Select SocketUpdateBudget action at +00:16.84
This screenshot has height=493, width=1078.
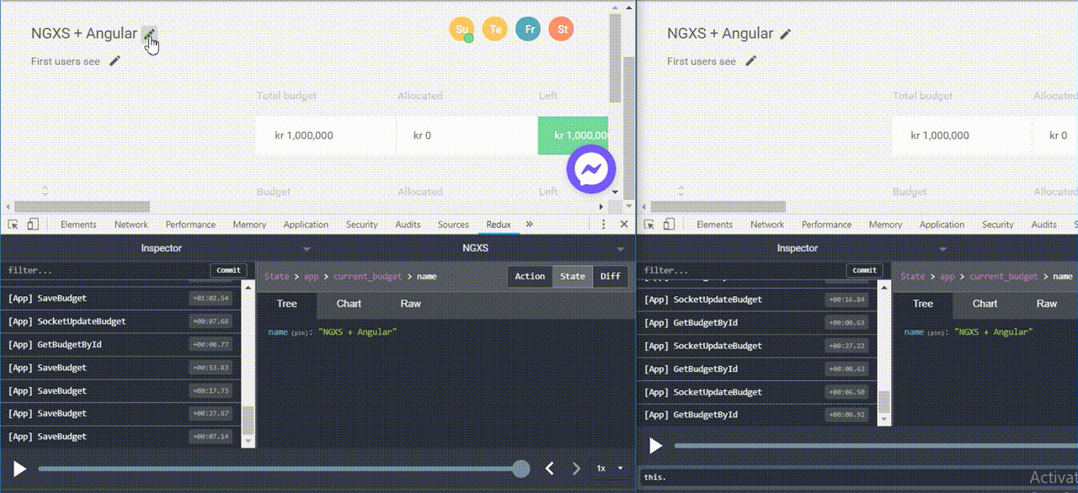click(756, 300)
